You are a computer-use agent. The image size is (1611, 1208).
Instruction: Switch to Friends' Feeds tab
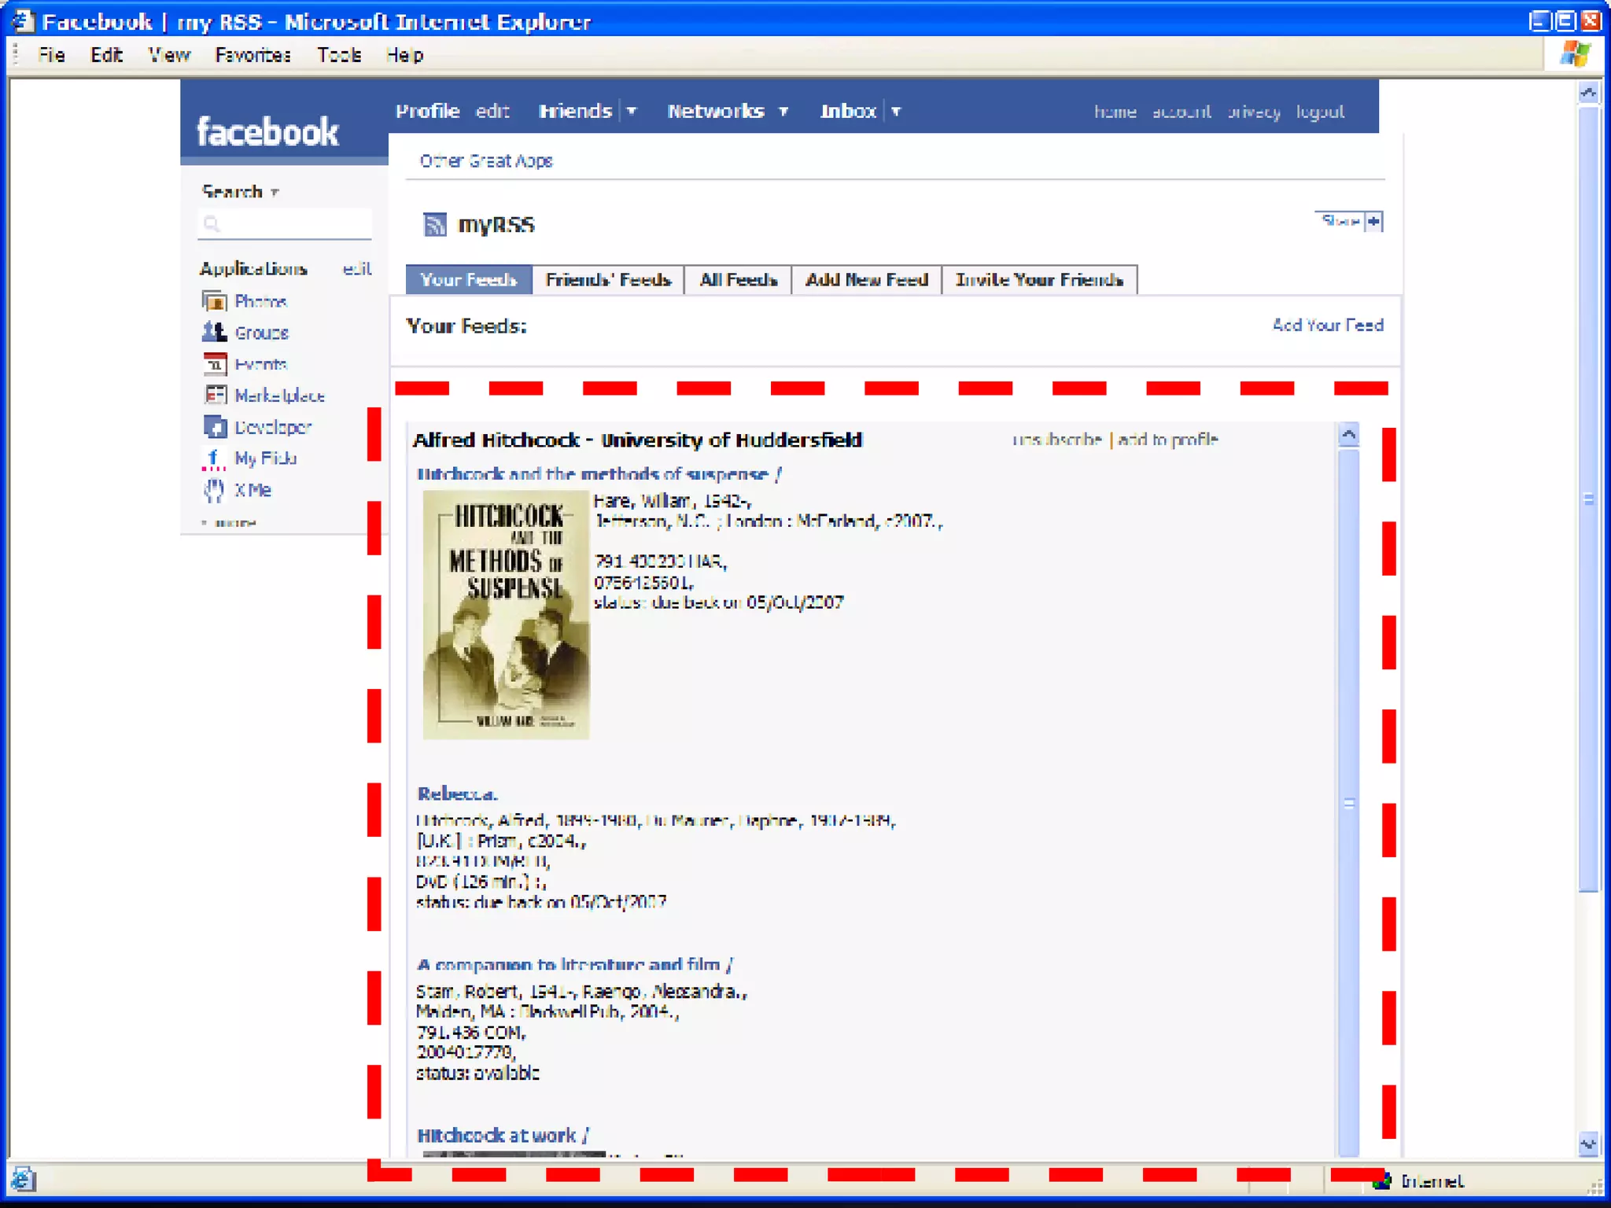607,280
